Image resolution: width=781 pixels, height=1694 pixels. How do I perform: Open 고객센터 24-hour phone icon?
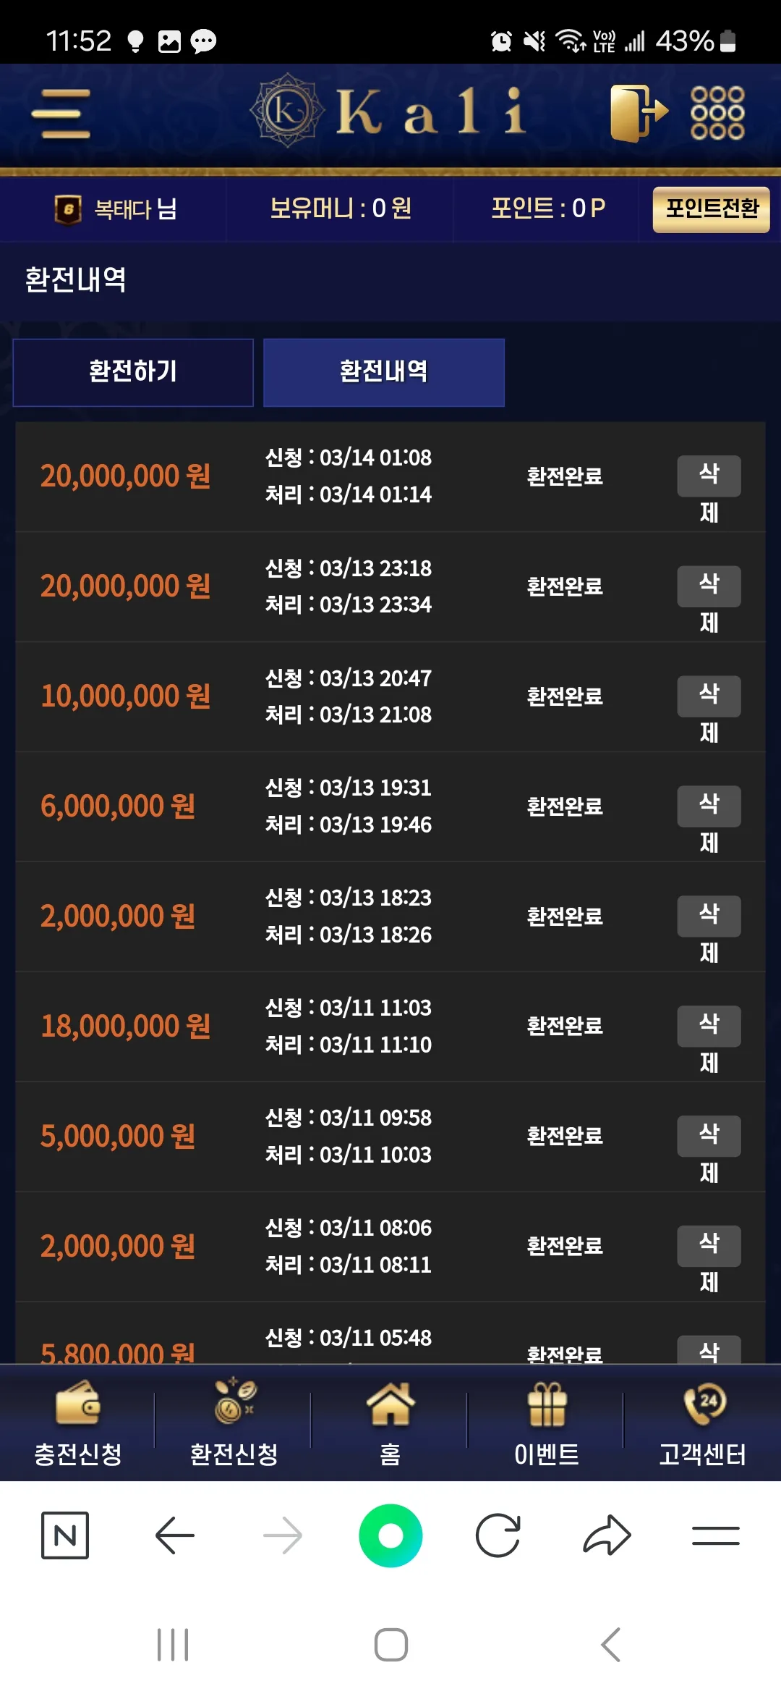[x=703, y=1403]
